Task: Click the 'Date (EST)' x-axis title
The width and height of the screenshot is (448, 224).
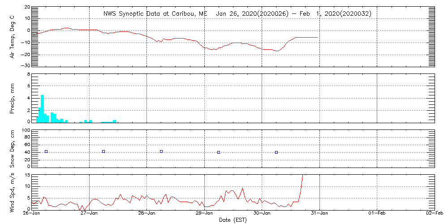Action: coord(233,220)
